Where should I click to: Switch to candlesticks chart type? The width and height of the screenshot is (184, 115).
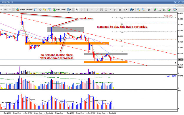[155, 10]
